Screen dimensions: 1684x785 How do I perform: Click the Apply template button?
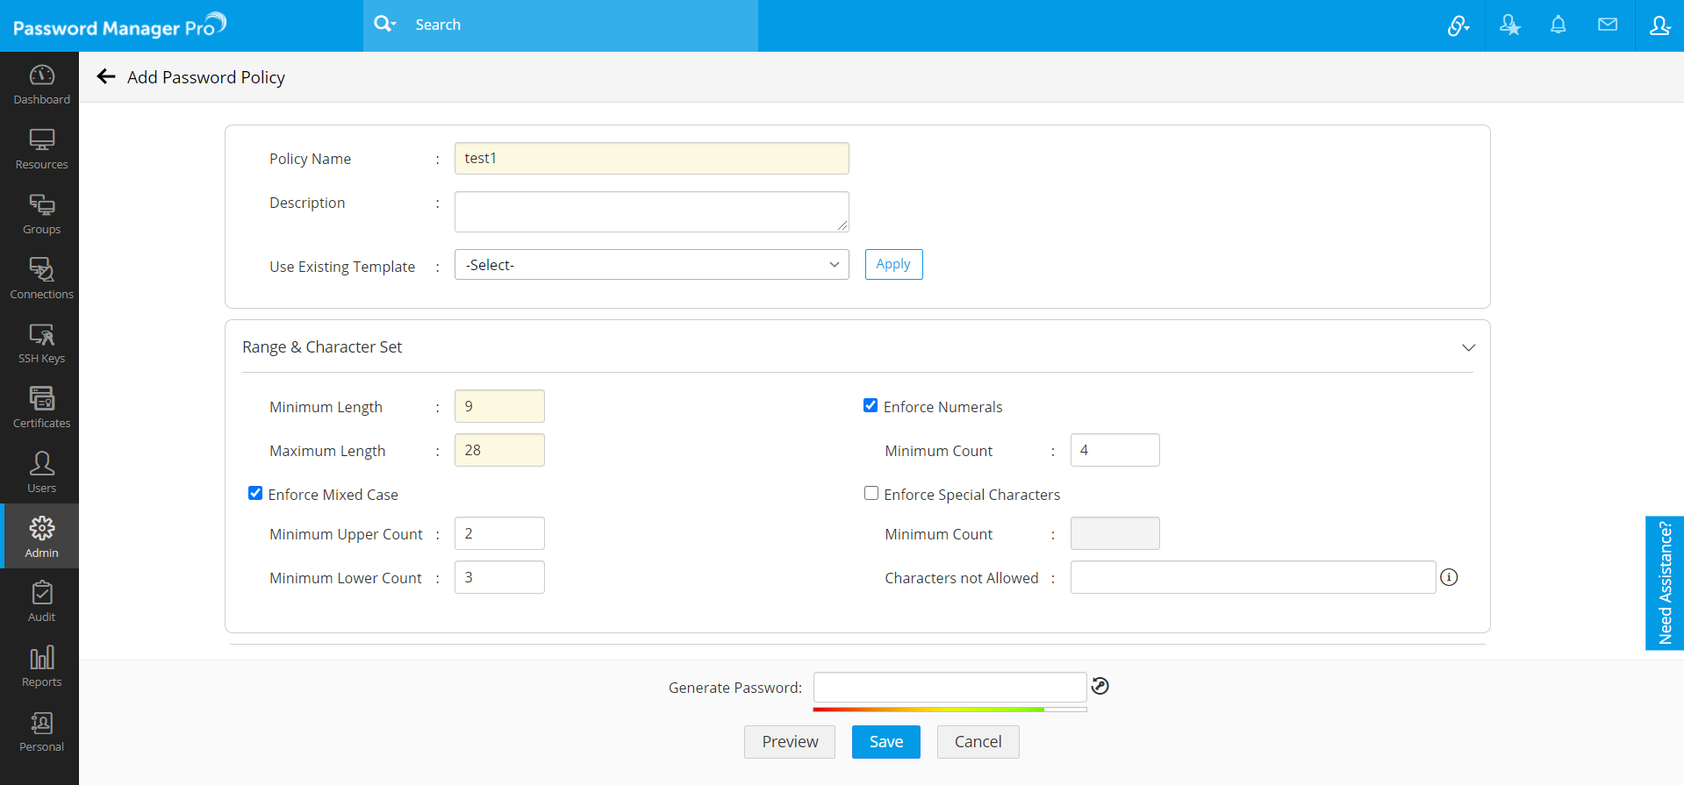pos(893,264)
